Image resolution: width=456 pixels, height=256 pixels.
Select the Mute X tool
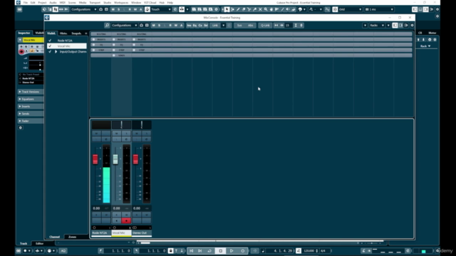pyautogui.click(x=260, y=9)
